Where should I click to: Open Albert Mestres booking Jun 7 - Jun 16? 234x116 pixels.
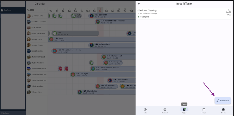tap(113, 69)
